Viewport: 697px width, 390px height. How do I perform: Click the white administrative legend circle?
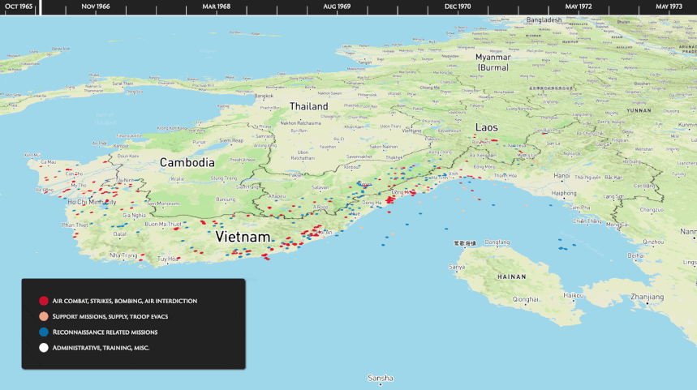(x=43, y=348)
